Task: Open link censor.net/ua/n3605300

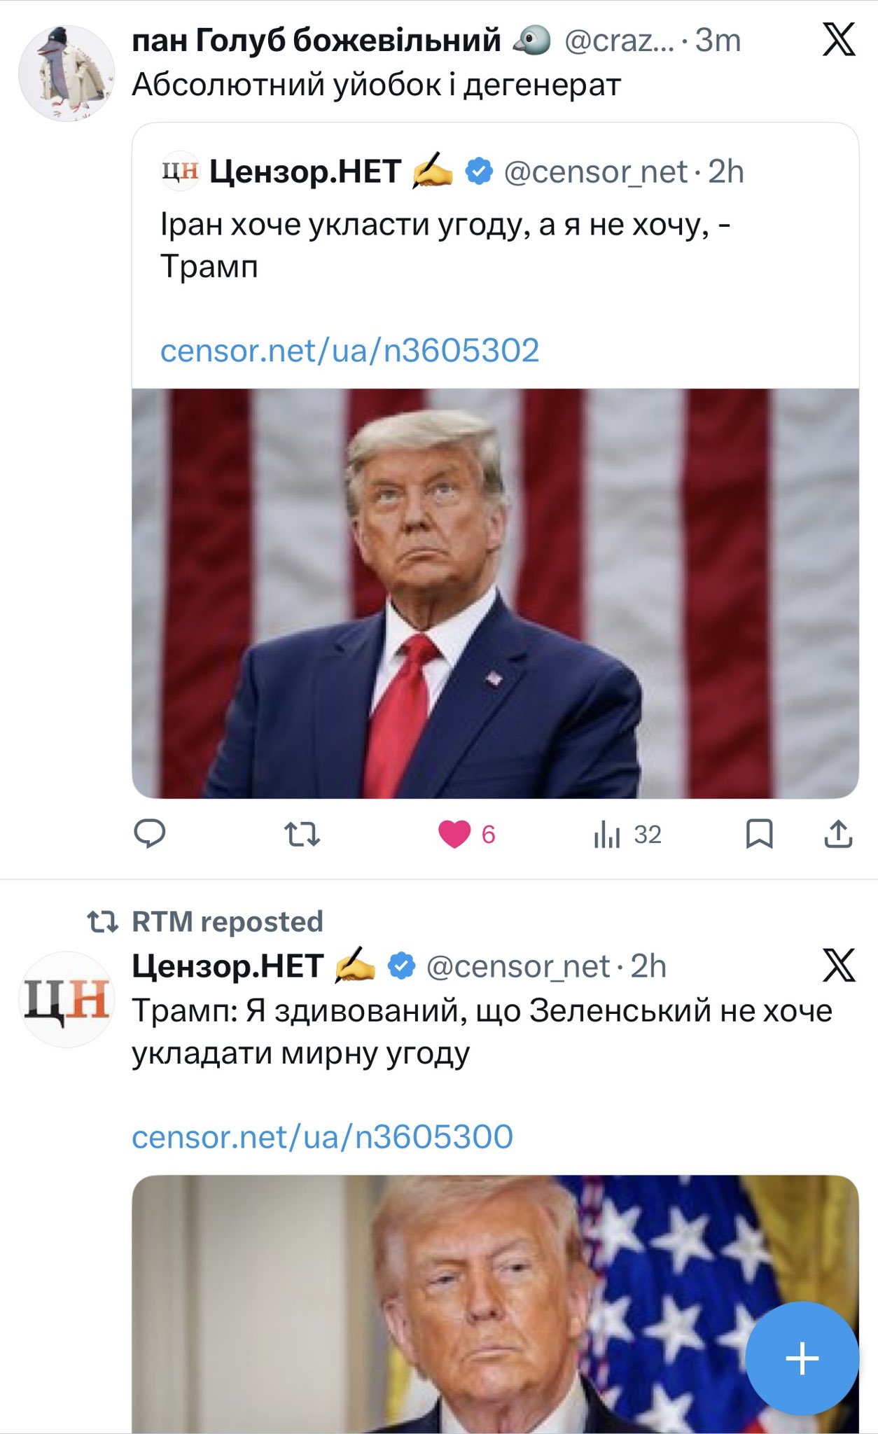Action: pos(322,1136)
